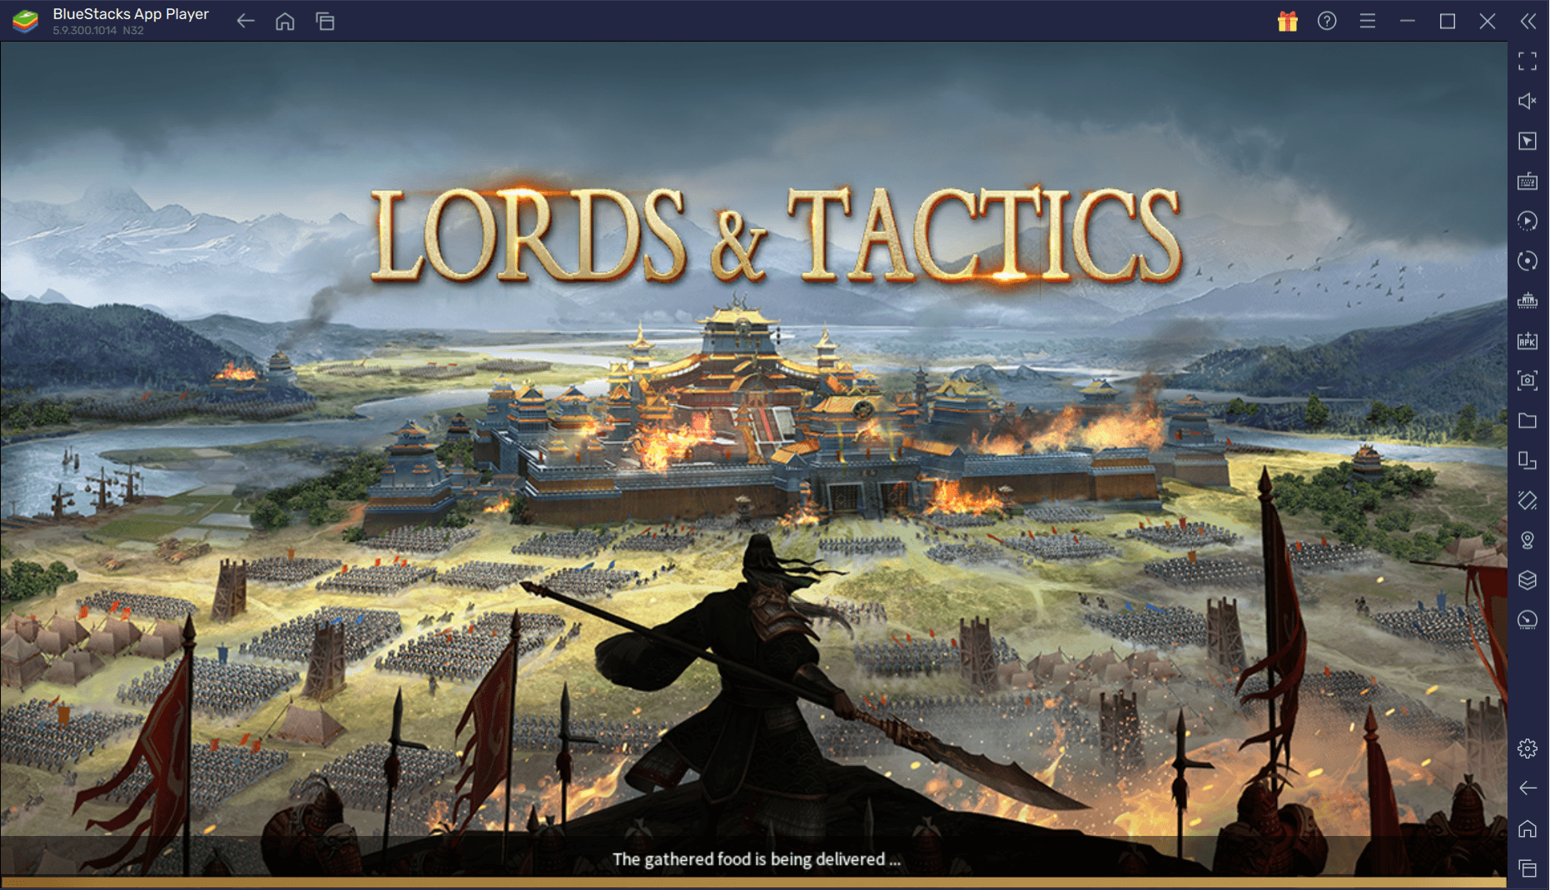Open BlueStacks home from title bar
This screenshot has width=1550, height=890.
point(286,21)
